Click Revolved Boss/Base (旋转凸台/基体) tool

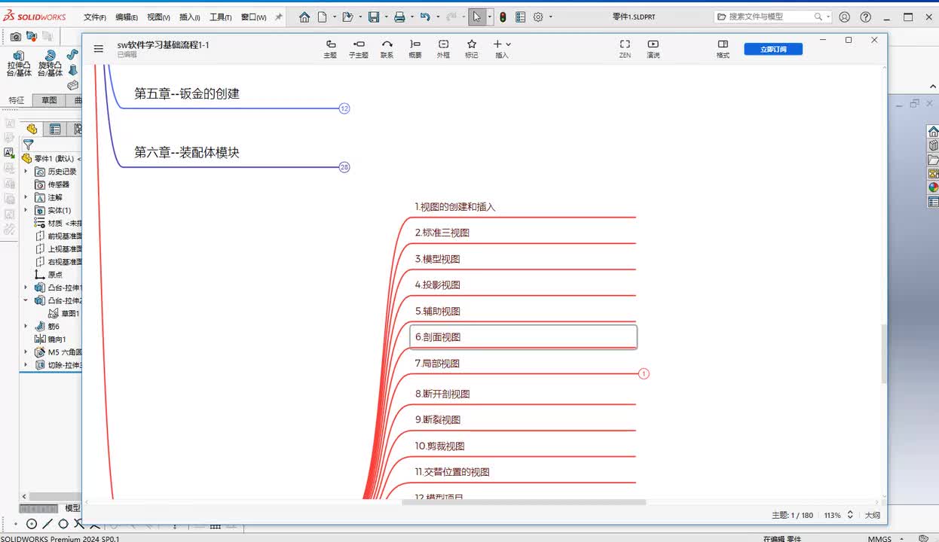(x=50, y=63)
